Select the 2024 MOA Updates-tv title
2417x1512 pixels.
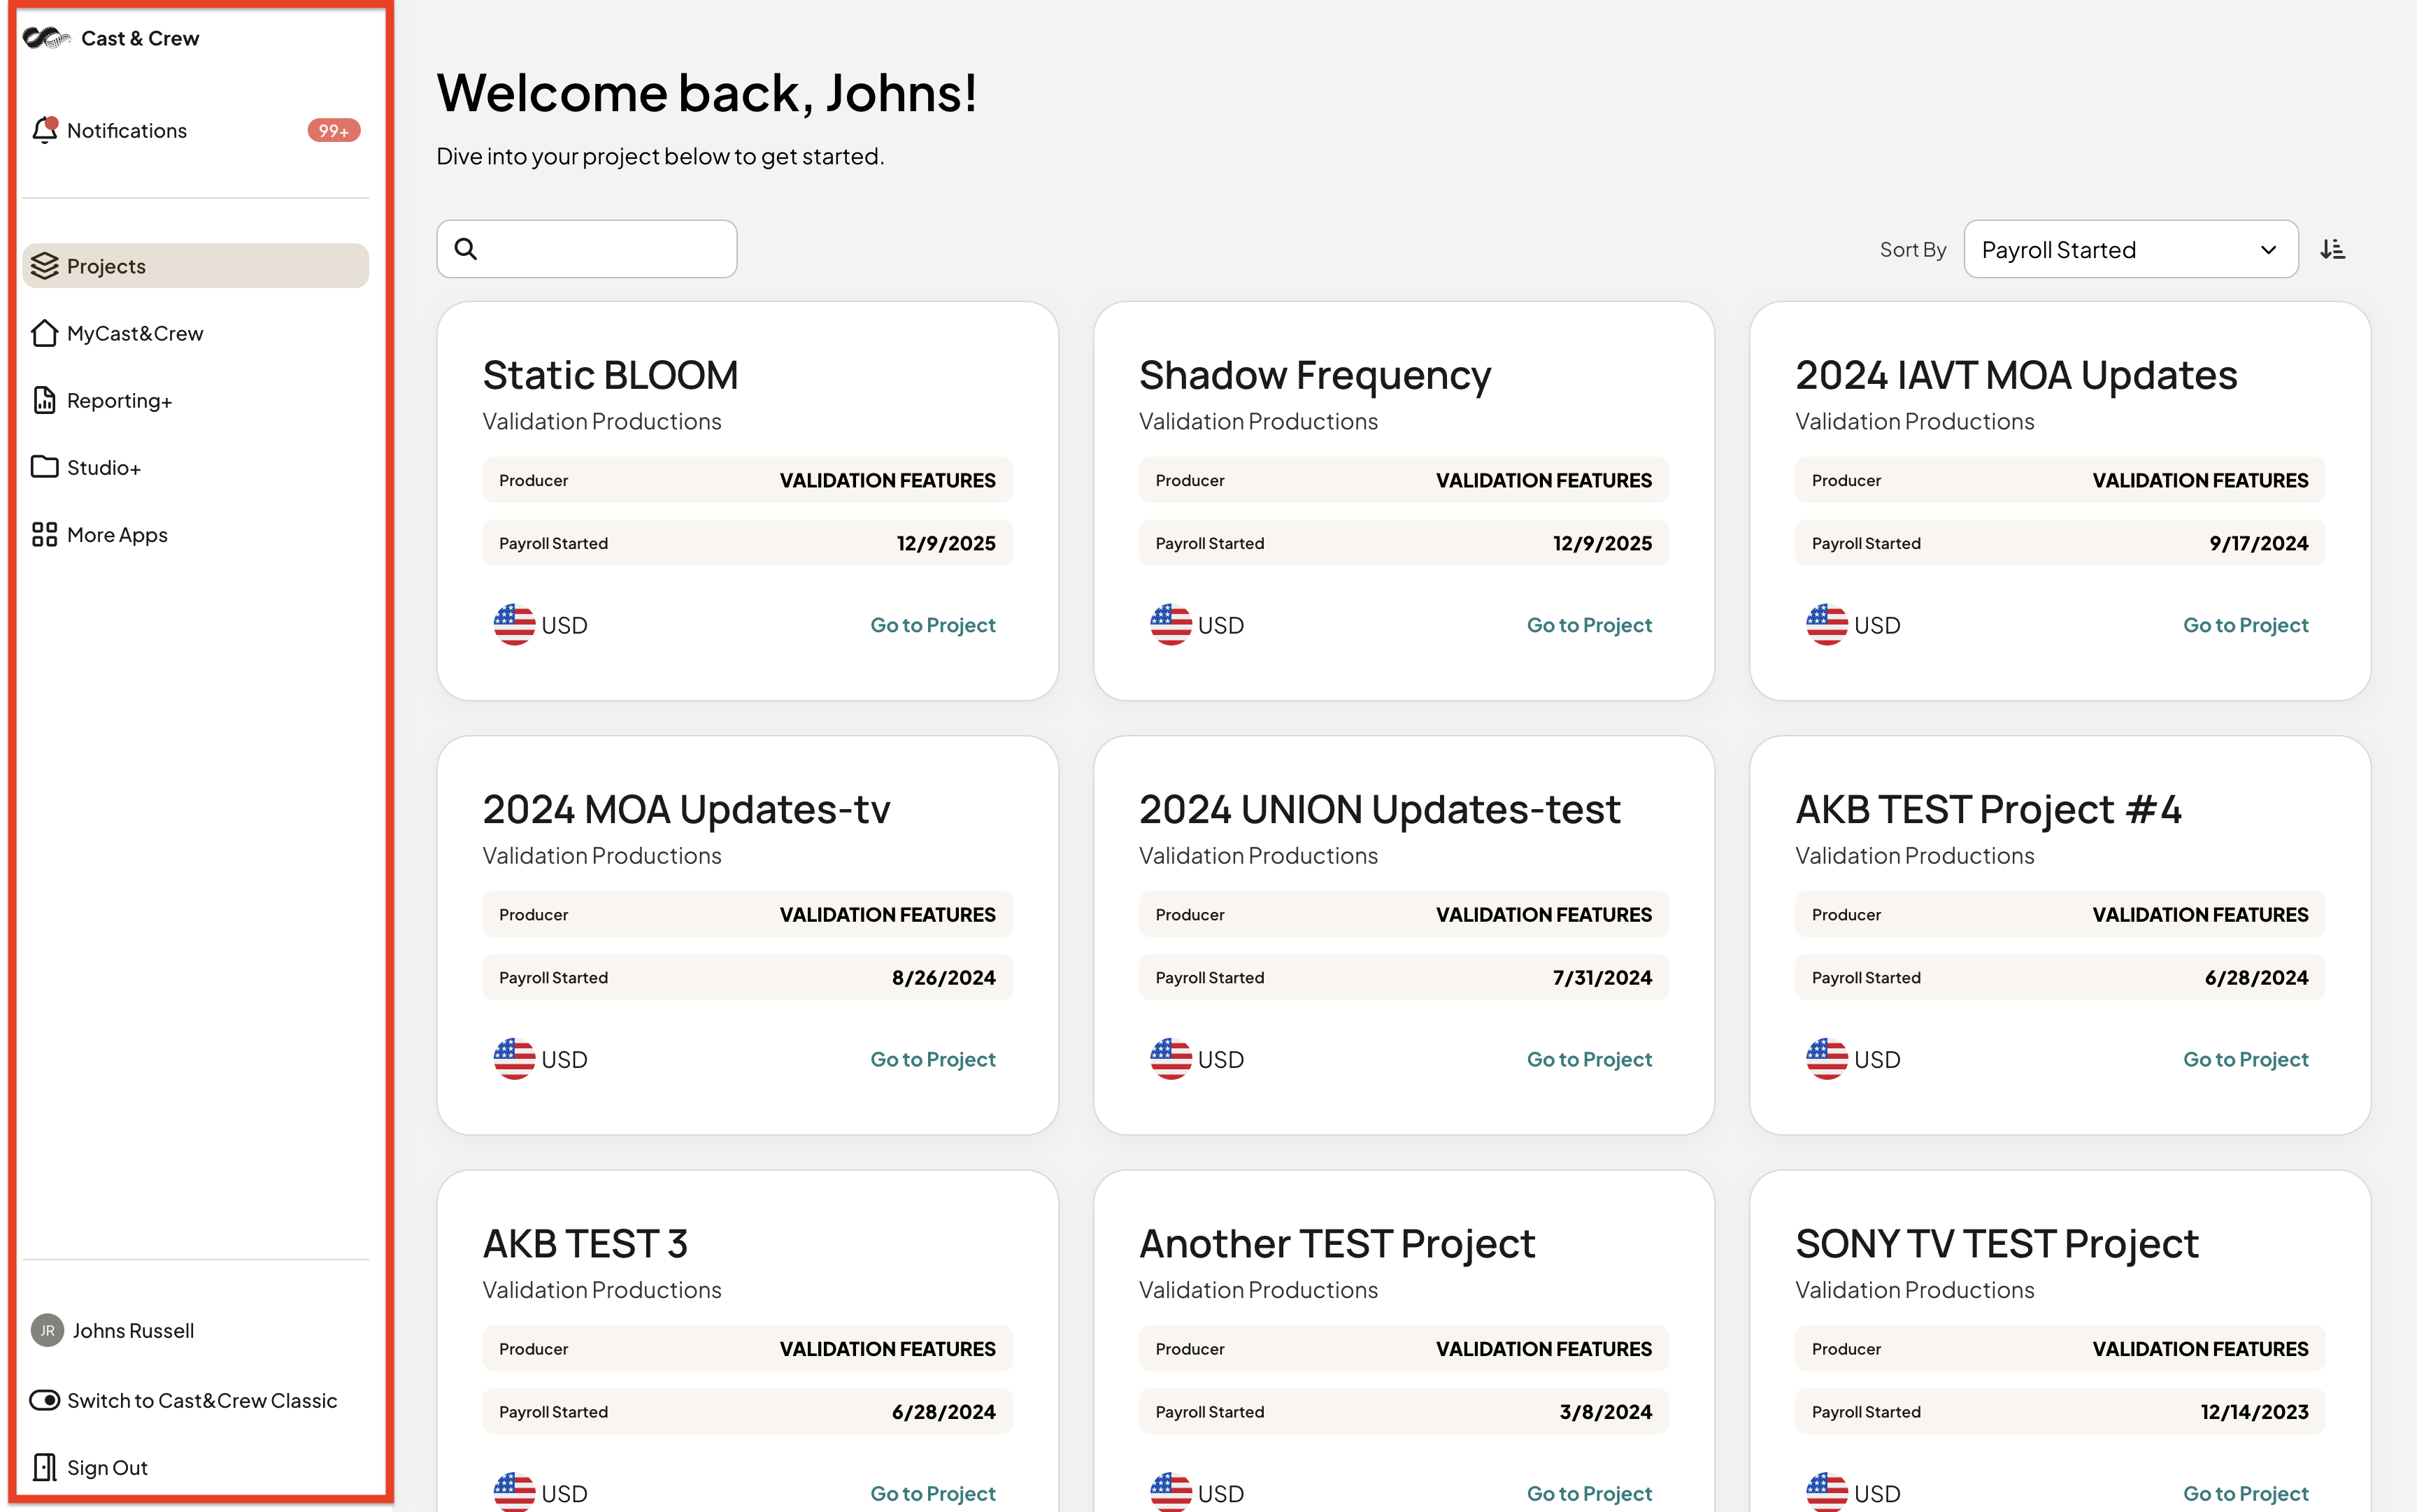click(686, 810)
